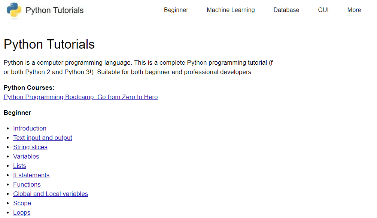Viewport: 377px width, 218px height.
Task: Open the GUI navigation section
Action: tap(323, 10)
